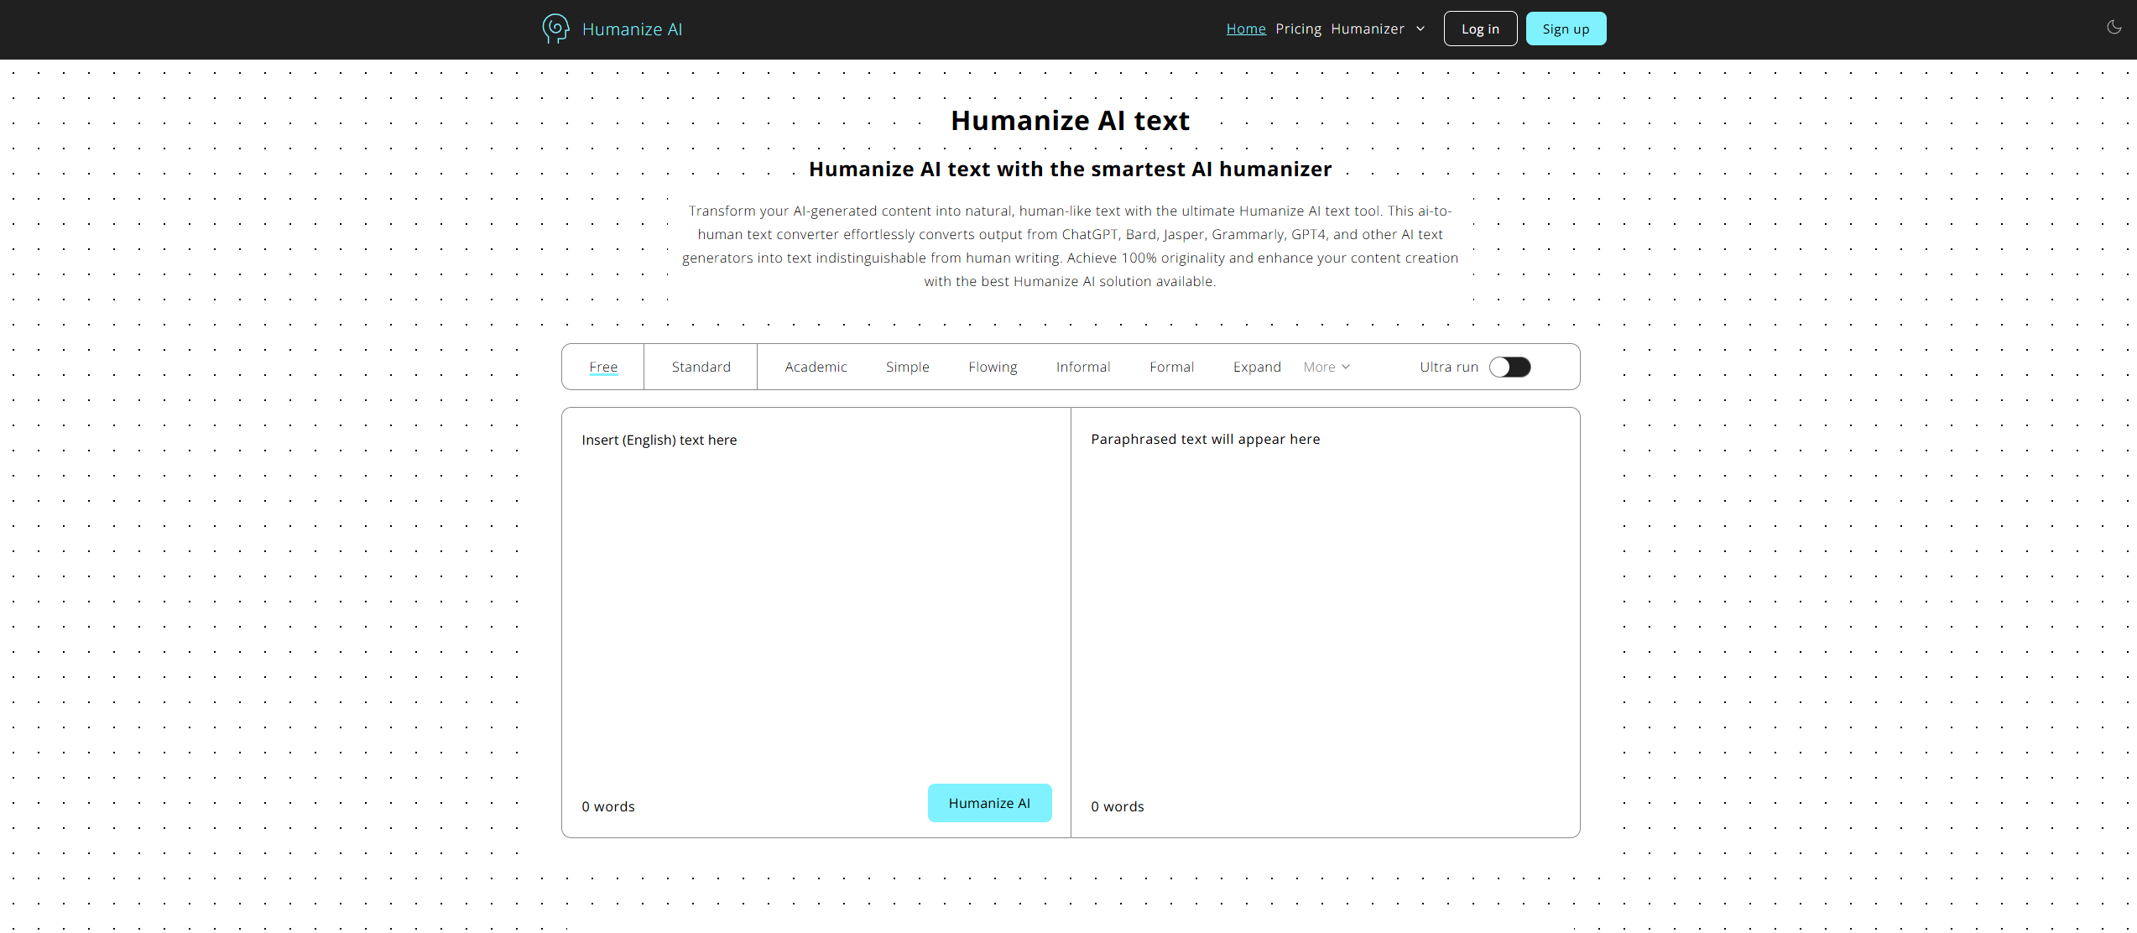The width and height of the screenshot is (2137, 933).
Task: Switch to the Standard mode tab
Action: (701, 367)
